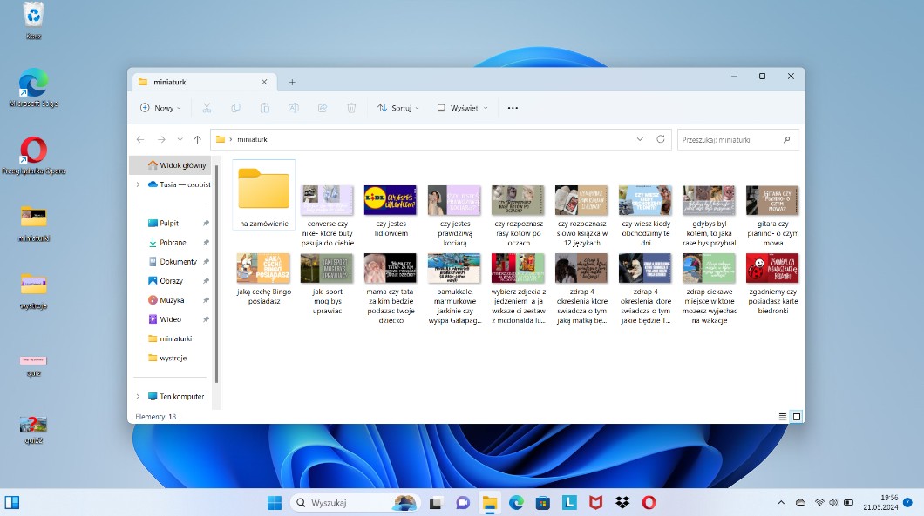The height and width of the screenshot is (516, 924).
Task: Expand the Ten komputer tree node
Action: coord(138,397)
